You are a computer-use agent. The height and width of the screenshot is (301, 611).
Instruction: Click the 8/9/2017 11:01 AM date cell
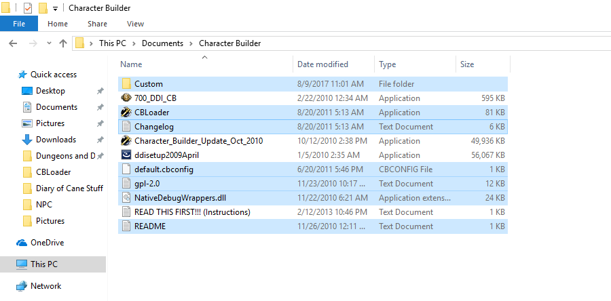pos(331,84)
